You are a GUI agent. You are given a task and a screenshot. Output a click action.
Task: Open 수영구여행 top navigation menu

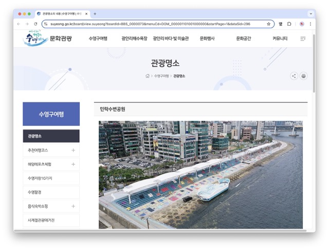pyautogui.click(x=98, y=39)
